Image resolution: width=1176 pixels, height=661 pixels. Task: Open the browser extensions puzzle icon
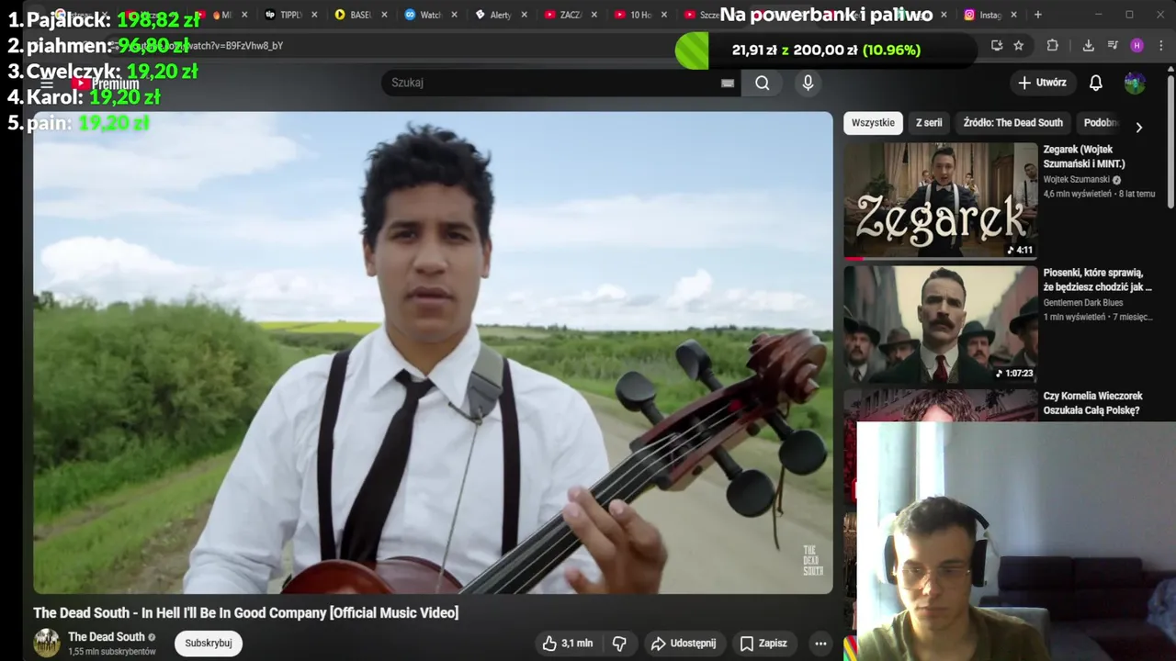point(1053,46)
